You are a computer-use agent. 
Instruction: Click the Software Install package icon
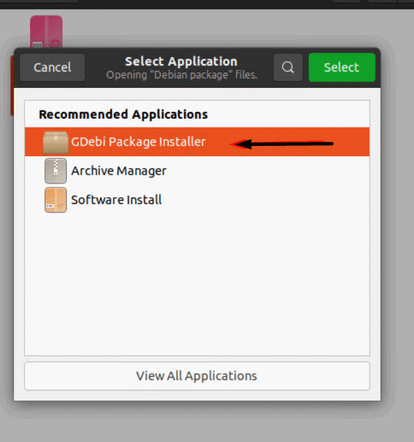[55, 200]
